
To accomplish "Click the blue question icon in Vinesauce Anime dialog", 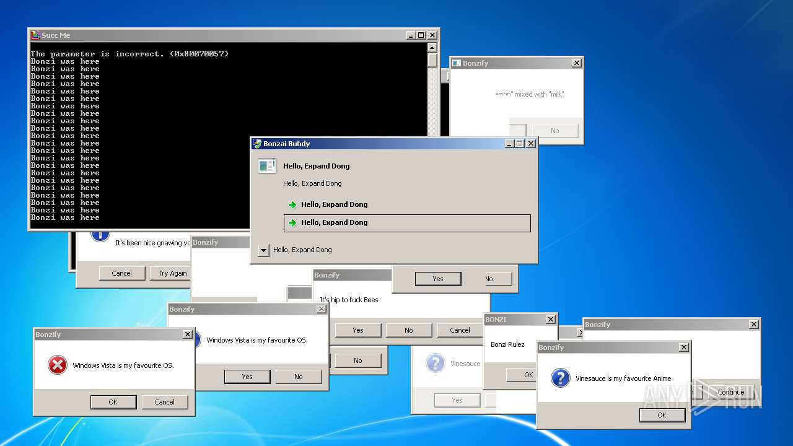I will point(561,378).
